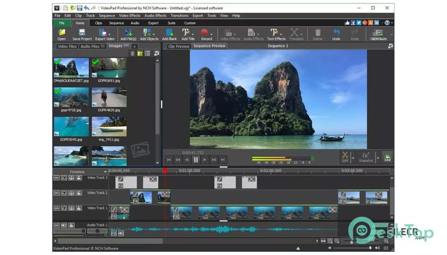
Task: Switch to the Clip Preview tab
Action: click(x=178, y=47)
